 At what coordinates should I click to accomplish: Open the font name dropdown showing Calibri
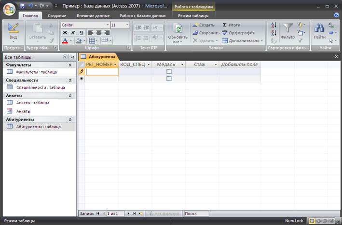[108, 25]
